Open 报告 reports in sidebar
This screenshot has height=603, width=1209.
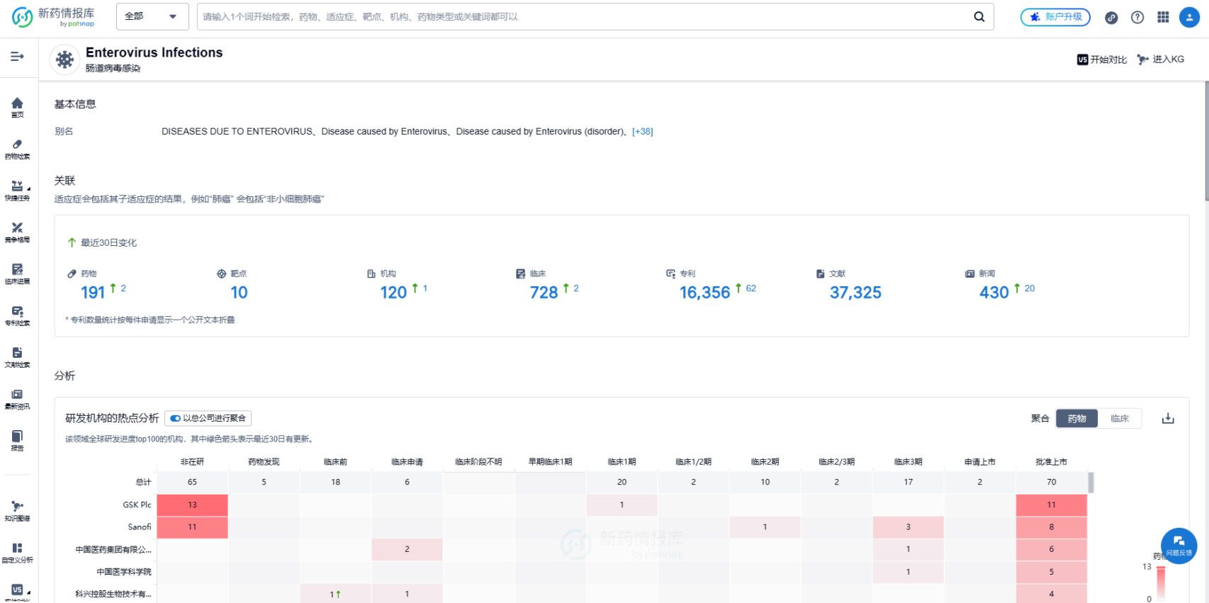17,440
